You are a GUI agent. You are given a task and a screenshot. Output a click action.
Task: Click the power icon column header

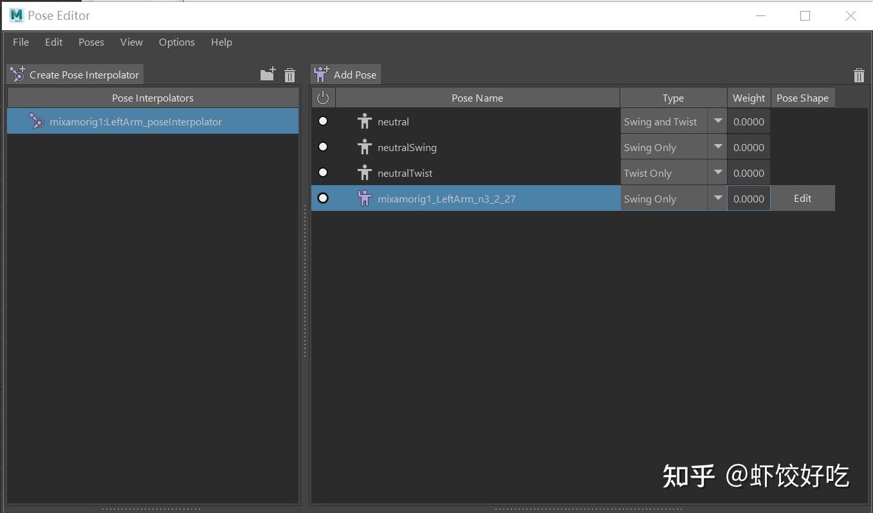[x=323, y=98]
